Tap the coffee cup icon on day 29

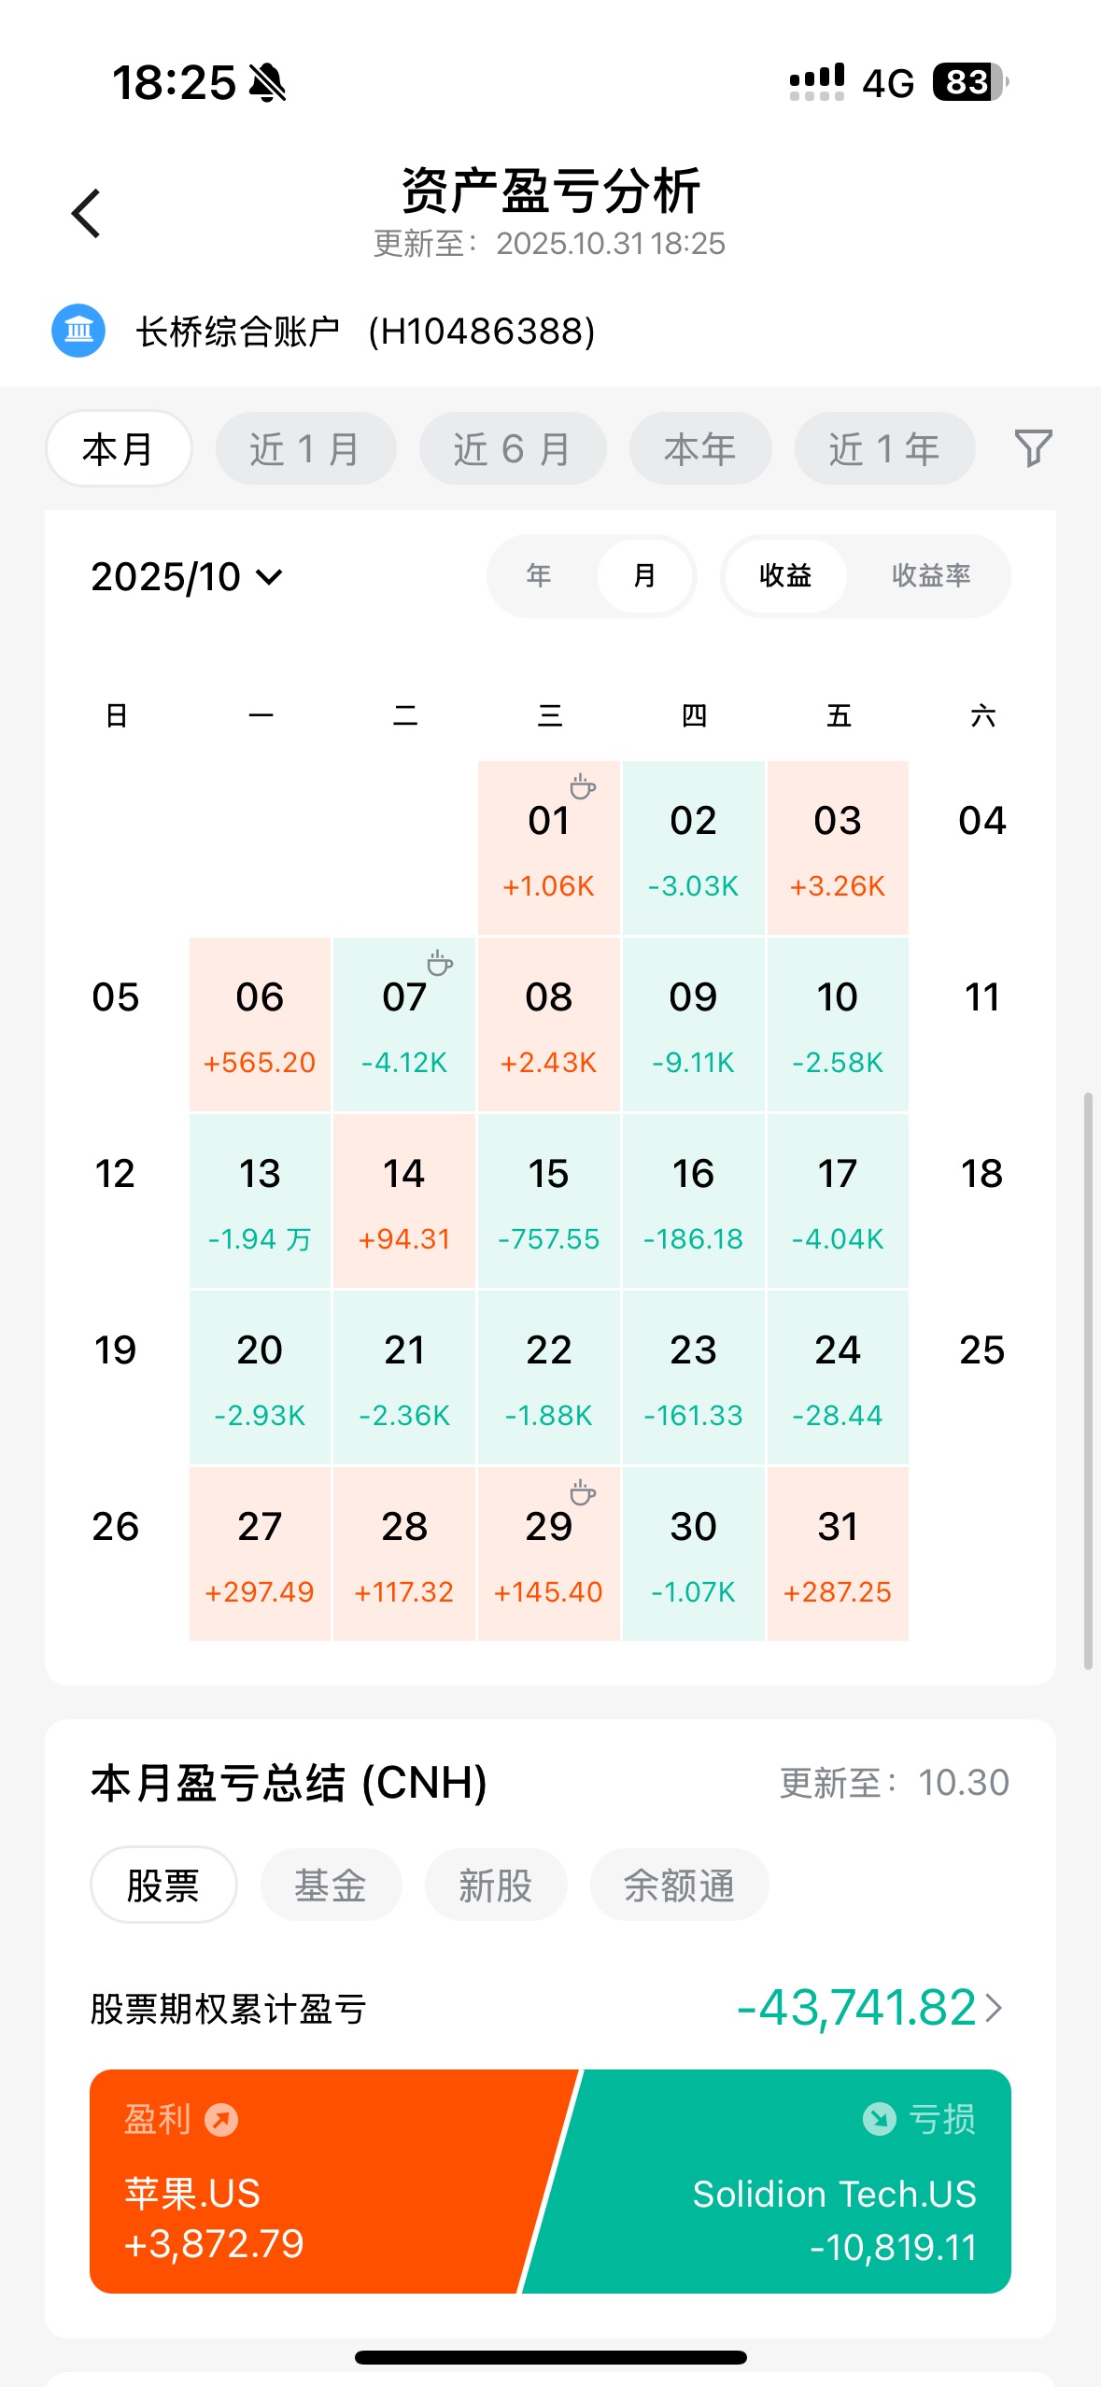click(x=583, y=1492)
